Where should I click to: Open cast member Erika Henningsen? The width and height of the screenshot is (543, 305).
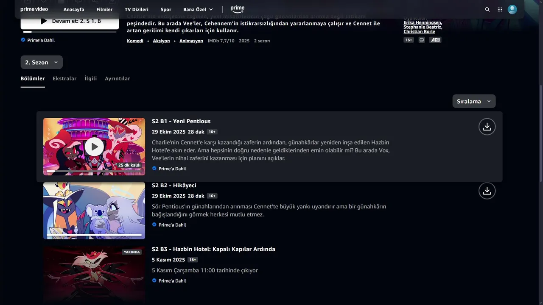(x=423, y=22)
